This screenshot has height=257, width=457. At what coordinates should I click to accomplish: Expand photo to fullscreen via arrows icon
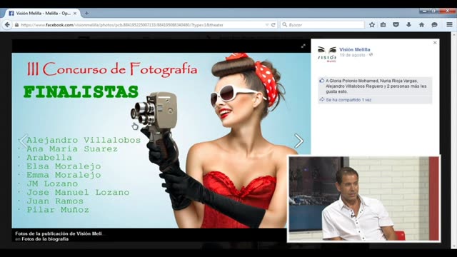303,46
